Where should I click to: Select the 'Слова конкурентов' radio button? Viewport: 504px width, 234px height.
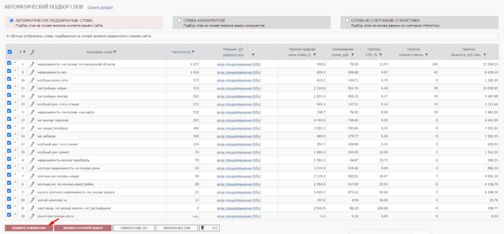(x=179, y=20)
